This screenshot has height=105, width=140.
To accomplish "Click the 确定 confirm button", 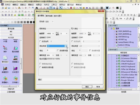I will pos(87,87).
